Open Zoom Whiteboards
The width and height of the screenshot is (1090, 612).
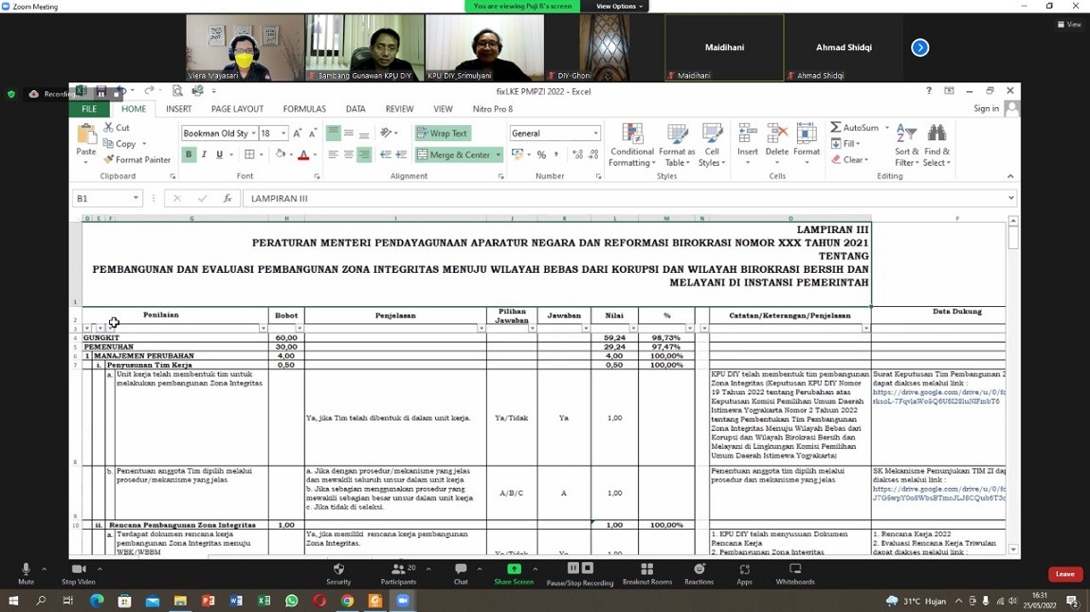pyautogui.click(x=794, y=574)
